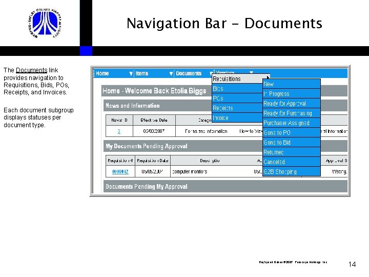
Task: Click the Description column header
Action: coord(210,161)
